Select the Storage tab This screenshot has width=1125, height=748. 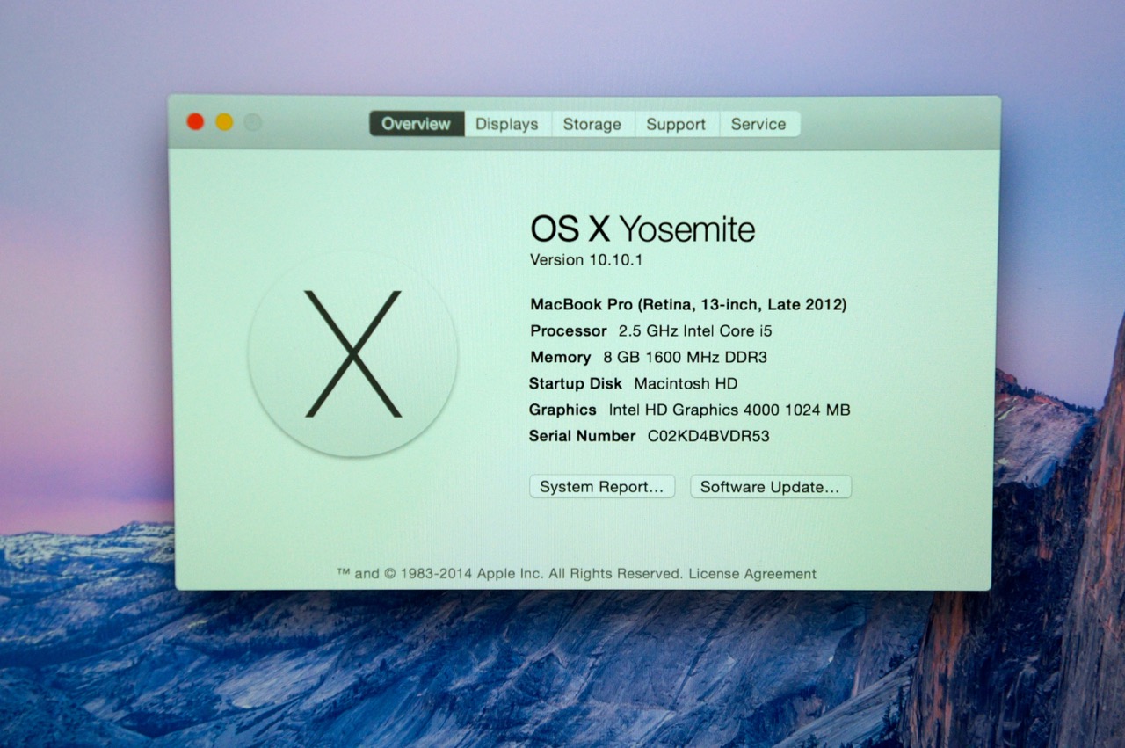pos(592,124)
